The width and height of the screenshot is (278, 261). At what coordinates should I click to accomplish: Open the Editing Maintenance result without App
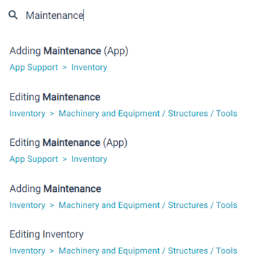tap(55, 97)
